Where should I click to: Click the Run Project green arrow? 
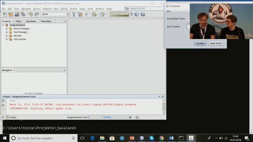(87, 14)
